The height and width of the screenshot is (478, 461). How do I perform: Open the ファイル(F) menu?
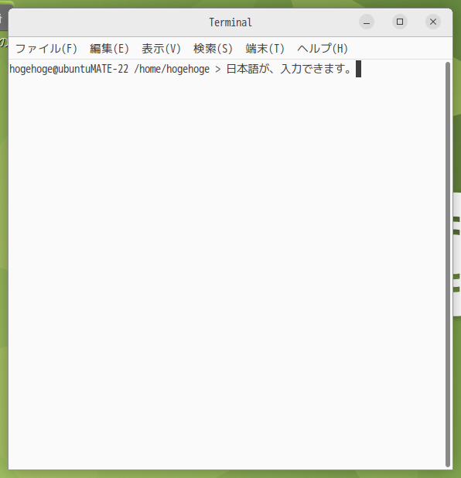[46, 49]
